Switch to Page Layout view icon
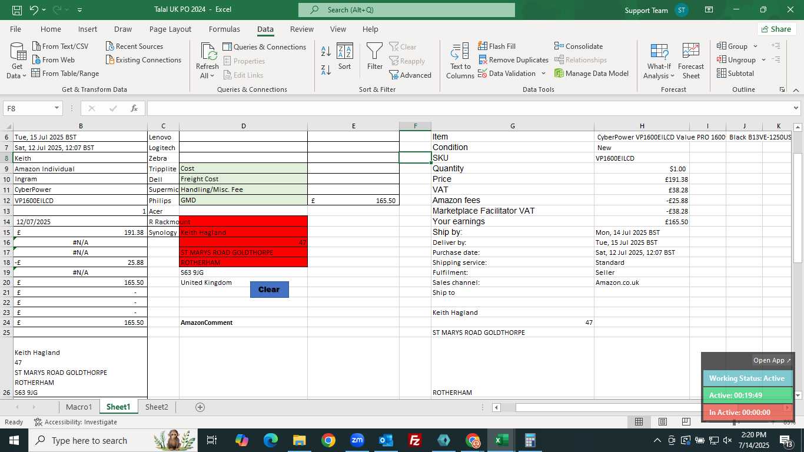This screenshot has width=804, height=452. coord(663,421)
